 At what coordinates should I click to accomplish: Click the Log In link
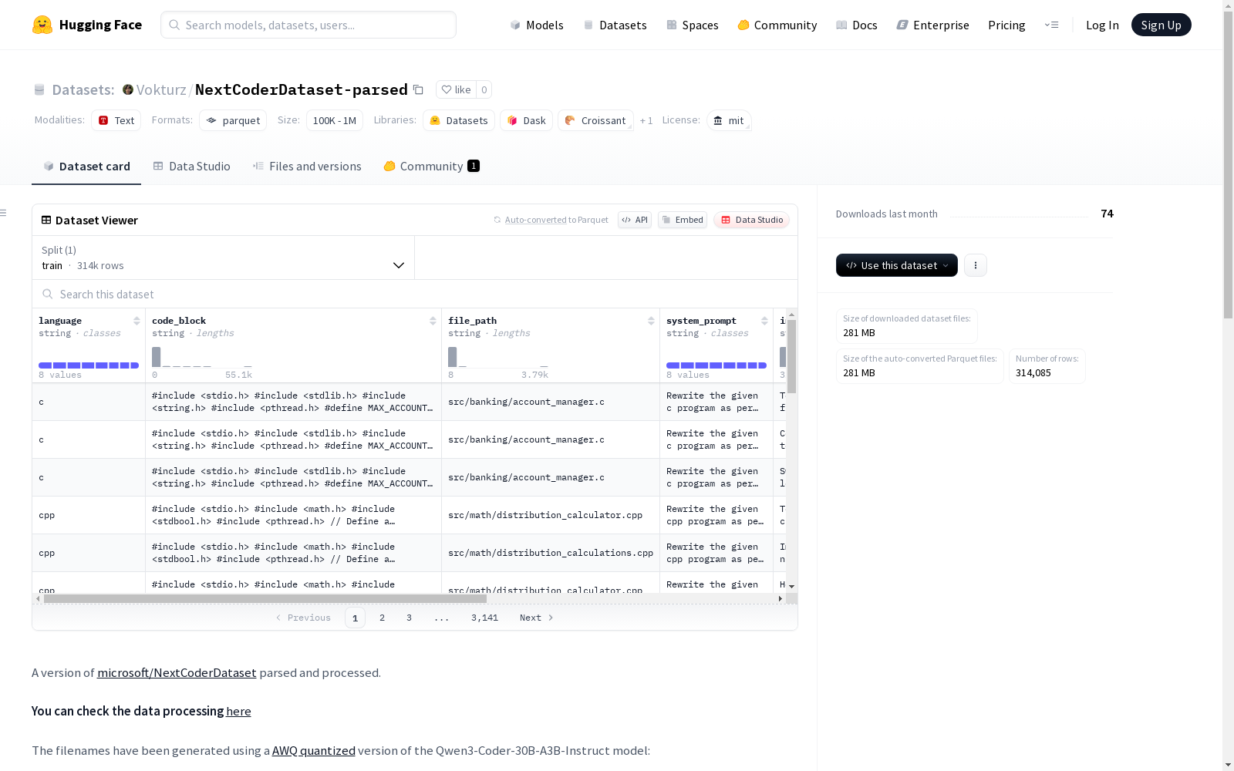1102,25
